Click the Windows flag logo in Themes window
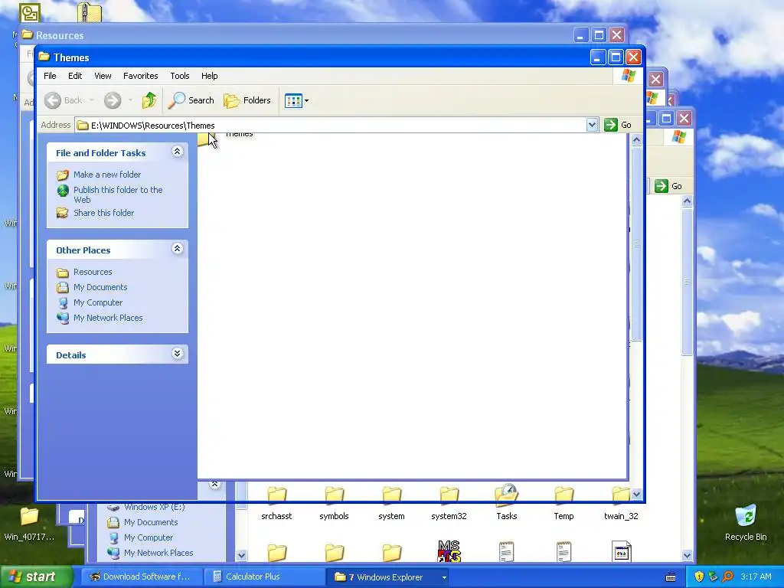Screen dimensions: 784x588 pos(628,76)
